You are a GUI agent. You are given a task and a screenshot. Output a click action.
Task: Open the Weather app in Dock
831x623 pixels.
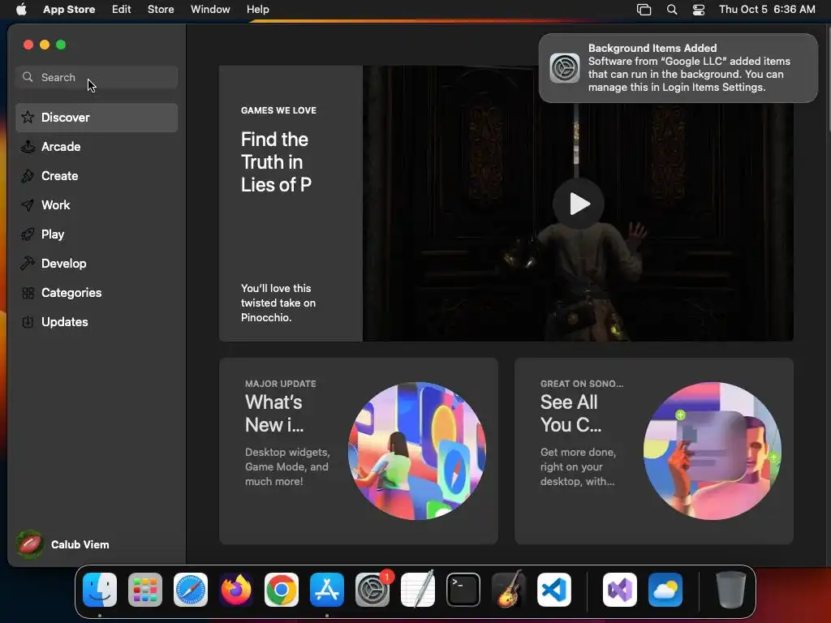(665, 590)
